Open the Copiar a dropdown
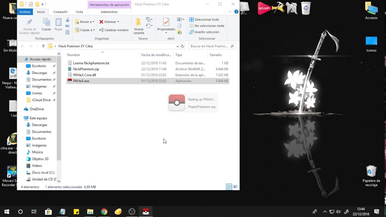This screenshot has height=217, width=386. point(85,30)
